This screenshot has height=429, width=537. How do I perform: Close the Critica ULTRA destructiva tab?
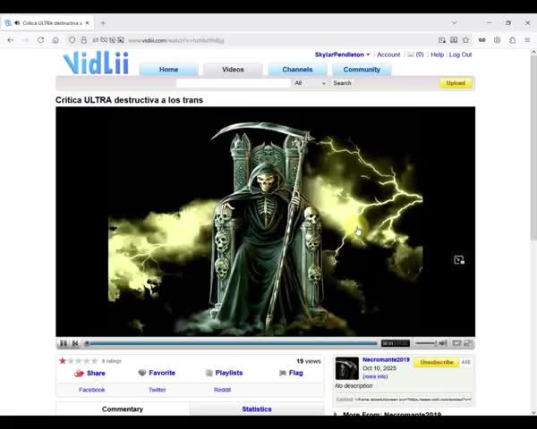coord(88,23)
